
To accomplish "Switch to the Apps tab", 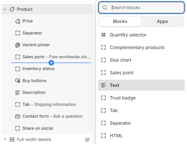I will click(x=162, y=22).
